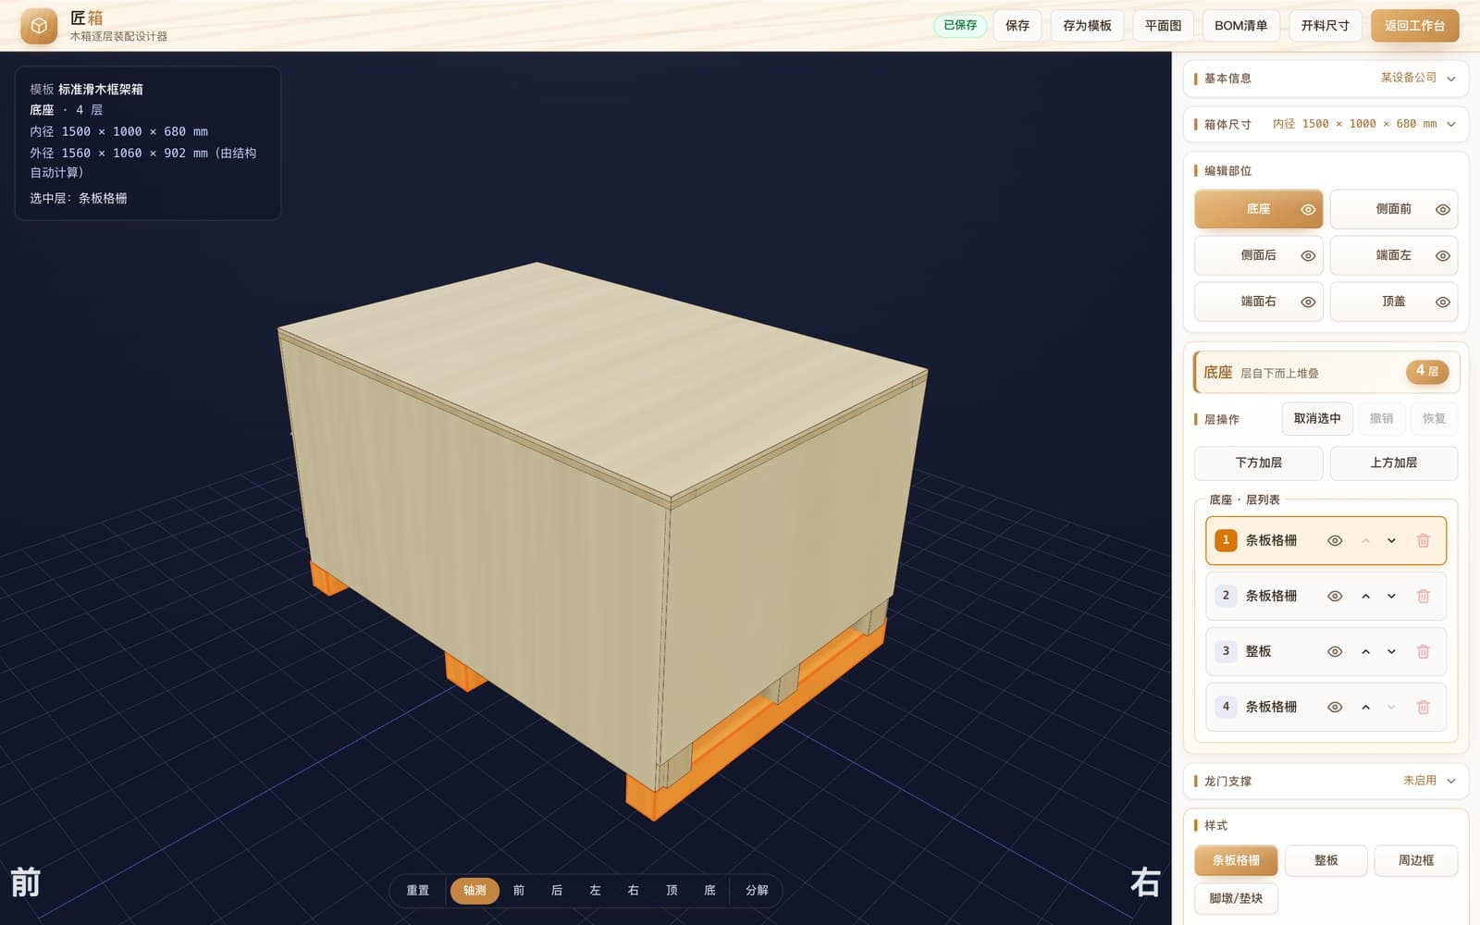The height and width of the screenshot is (925, 1480).
Task: Delete layer 1 条板格栅 with trash icon
Action: (x=1424, y=541)
